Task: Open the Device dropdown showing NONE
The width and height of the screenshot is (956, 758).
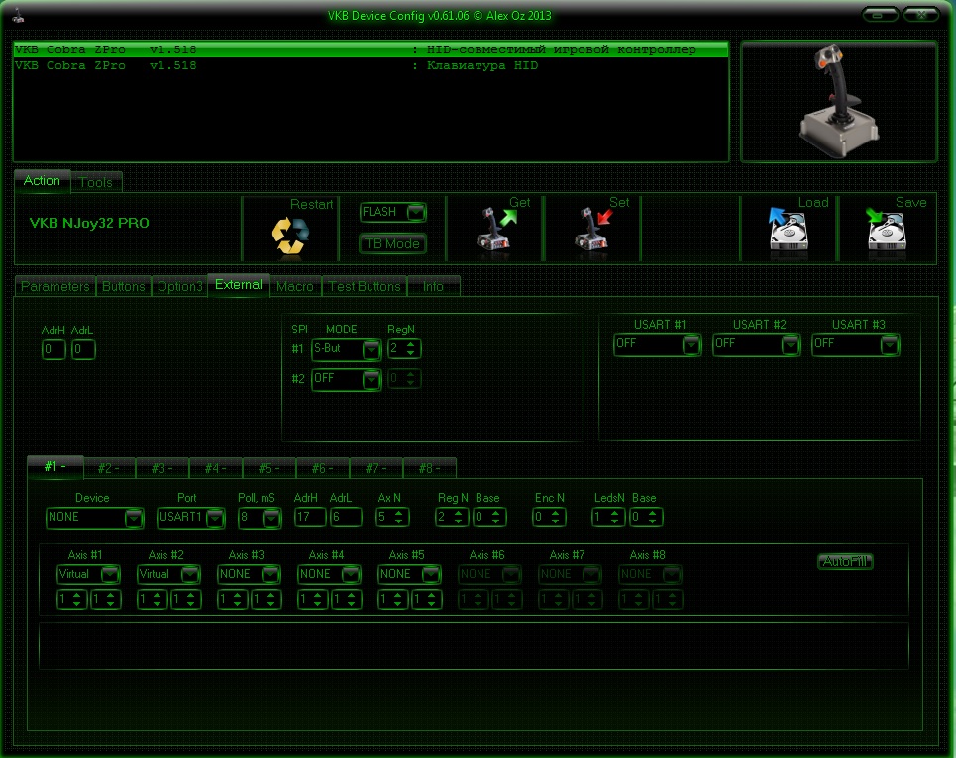Action: 94,518
